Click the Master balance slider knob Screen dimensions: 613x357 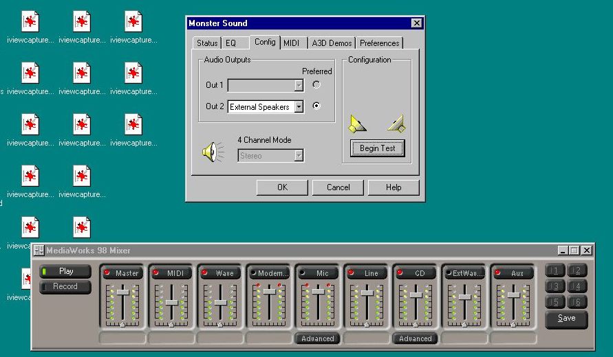122,325
